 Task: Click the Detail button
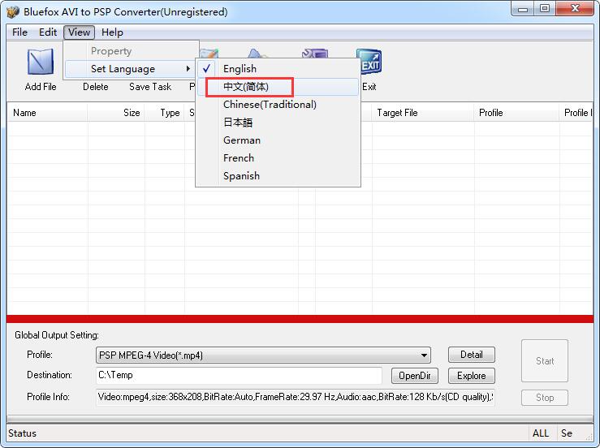tap(472, 355)
